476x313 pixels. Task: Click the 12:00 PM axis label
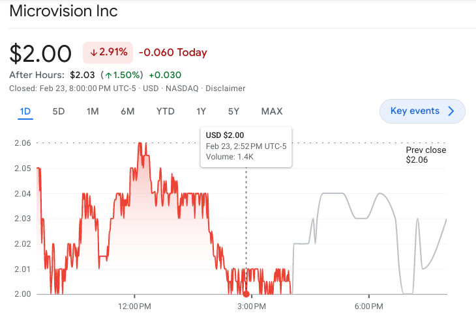pyautogui.click(x=136, y=306)
